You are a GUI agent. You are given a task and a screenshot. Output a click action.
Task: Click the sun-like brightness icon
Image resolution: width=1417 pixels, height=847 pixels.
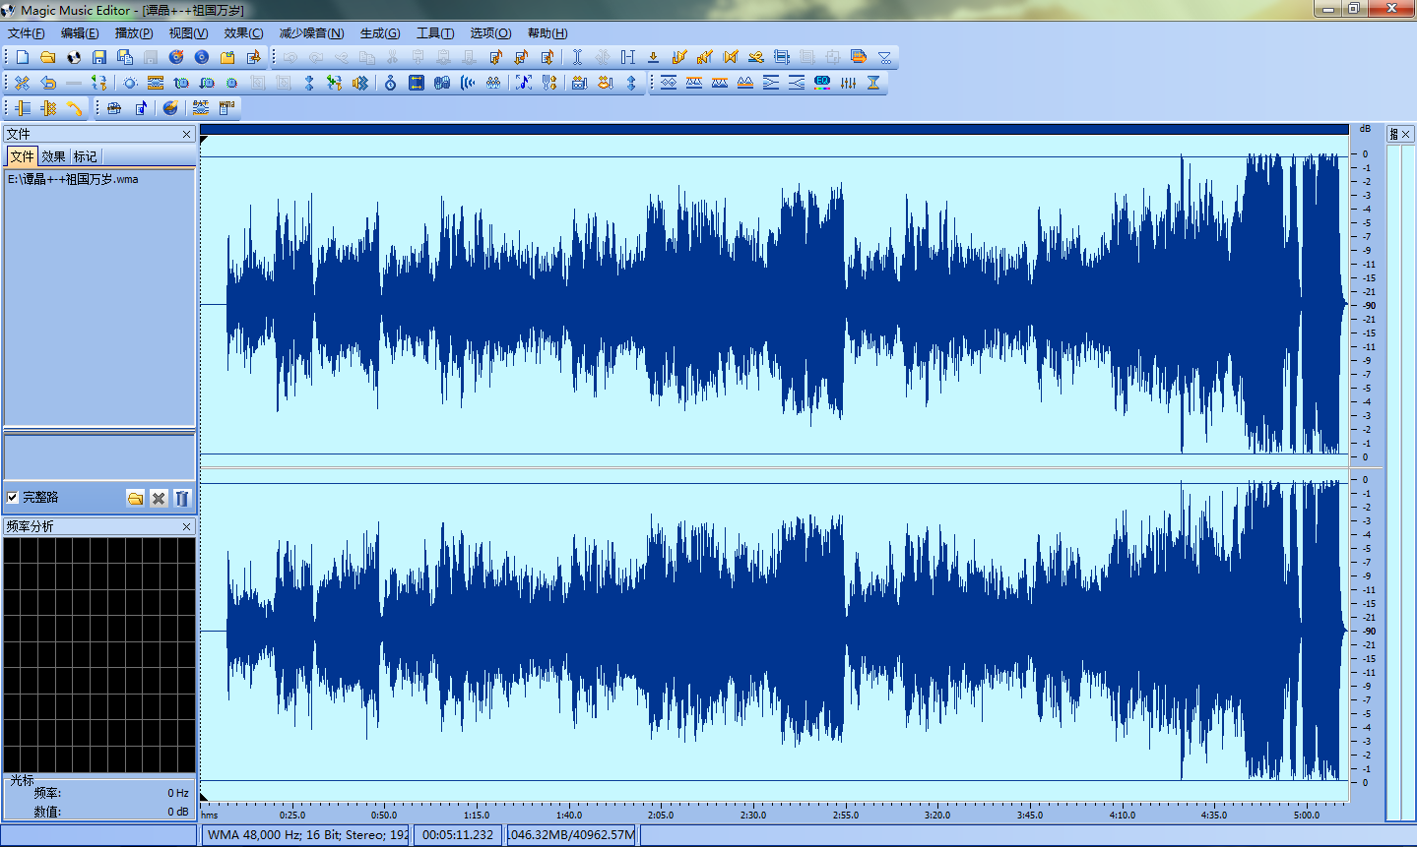tap(130, 83)
